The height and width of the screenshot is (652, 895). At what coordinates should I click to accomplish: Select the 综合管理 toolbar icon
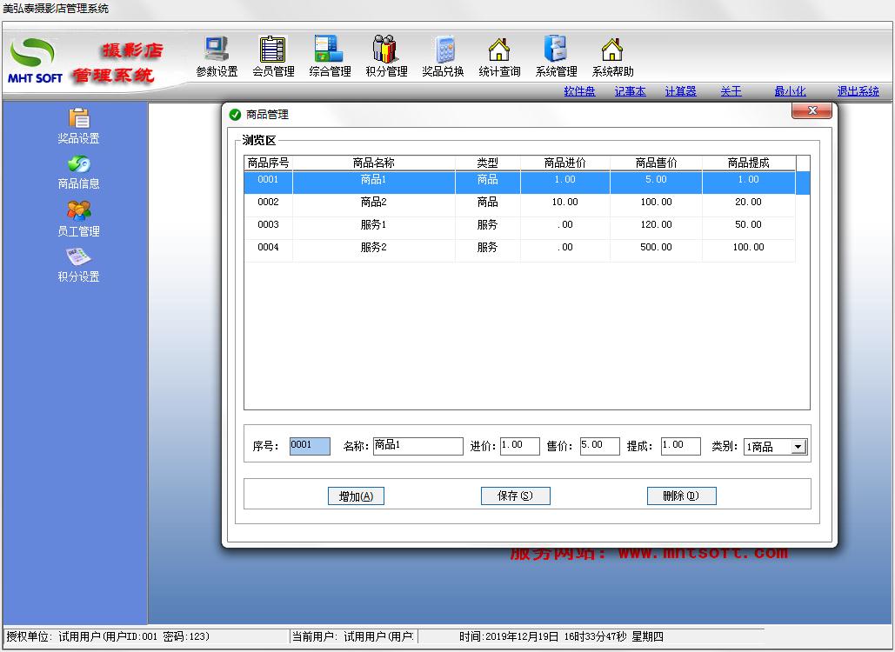tap(329, 50)
